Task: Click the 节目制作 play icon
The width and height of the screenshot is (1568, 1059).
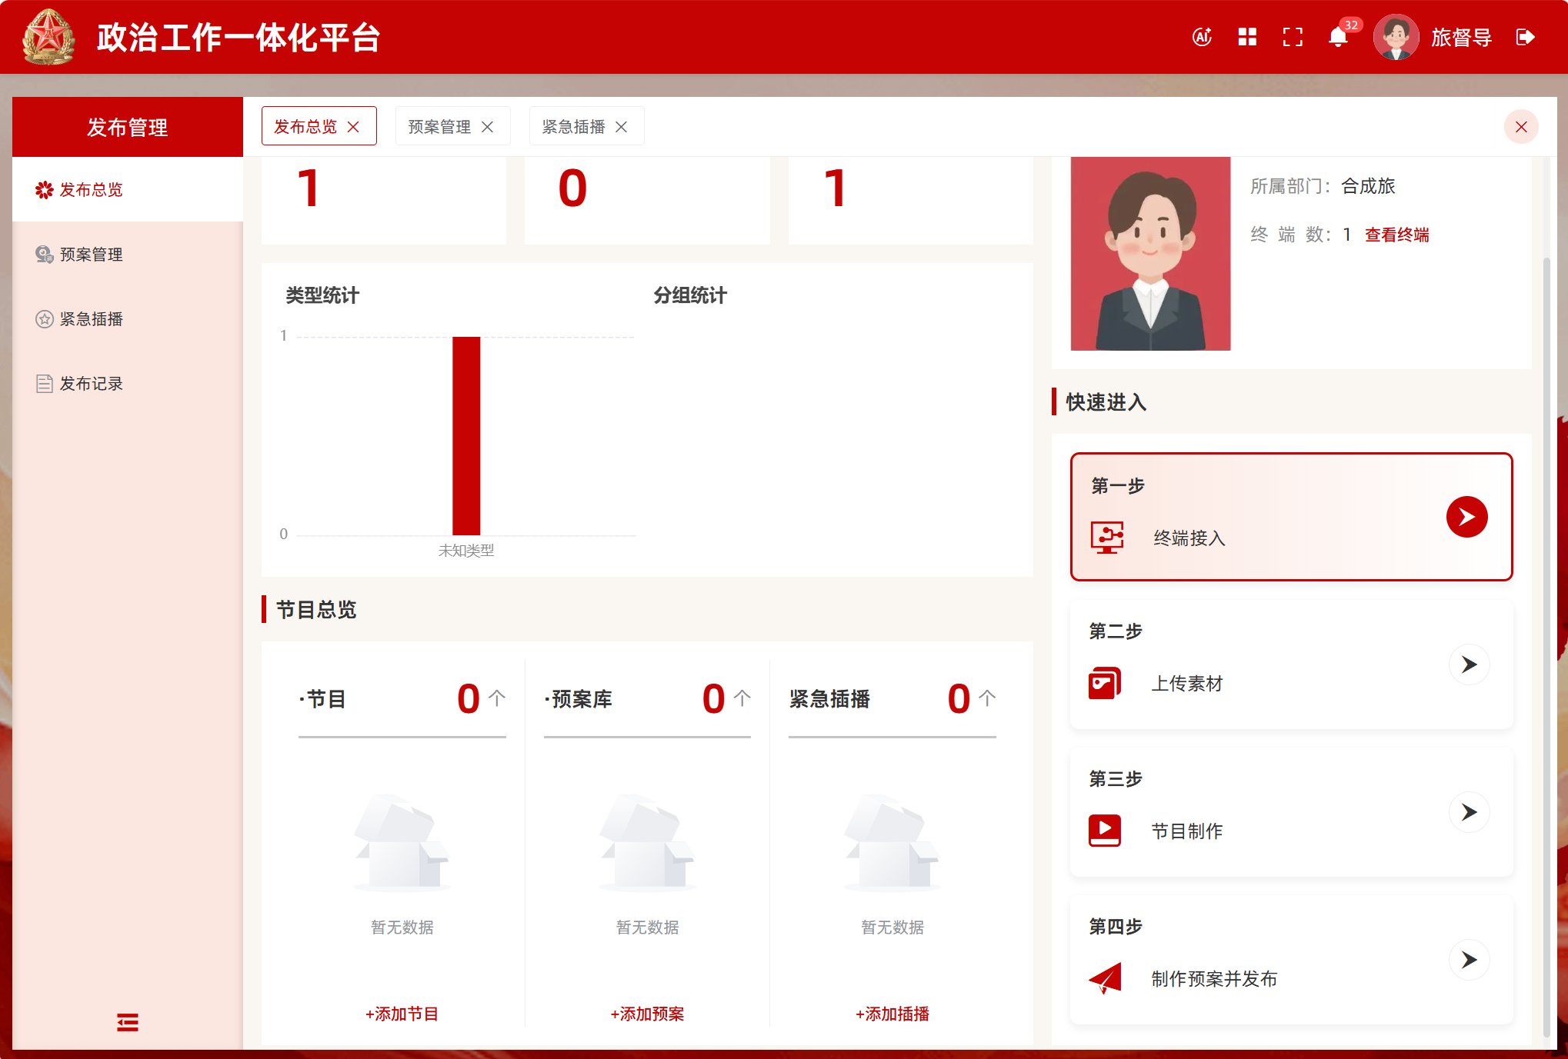Action: point(1104,831)
